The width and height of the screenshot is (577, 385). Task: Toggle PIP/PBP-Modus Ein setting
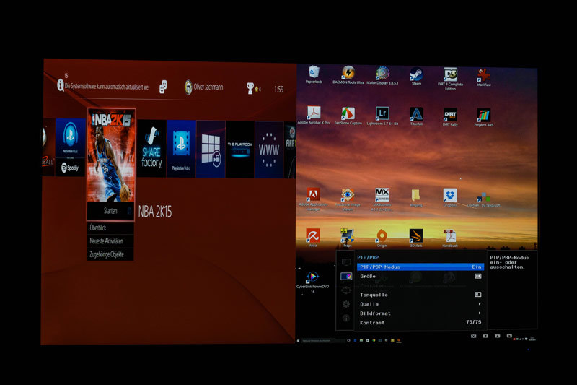click(420, 267)
